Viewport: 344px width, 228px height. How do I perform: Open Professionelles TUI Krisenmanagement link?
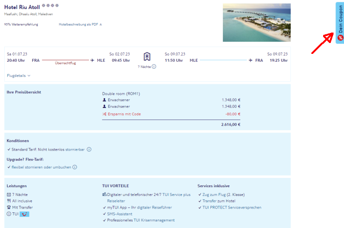click(141, 220)
